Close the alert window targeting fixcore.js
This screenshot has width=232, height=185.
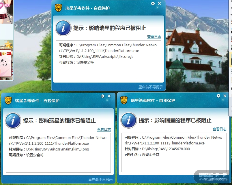tap(159, 3)
